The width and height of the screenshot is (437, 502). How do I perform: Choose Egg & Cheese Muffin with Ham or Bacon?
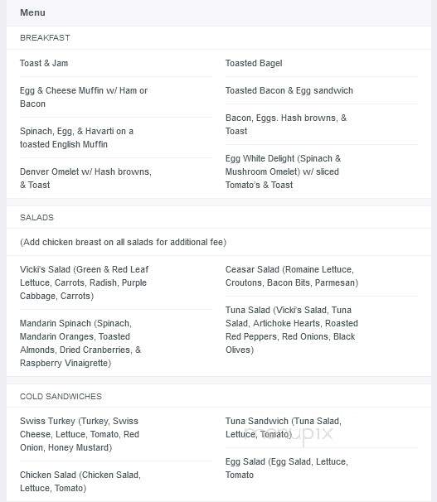pos(84,97)
